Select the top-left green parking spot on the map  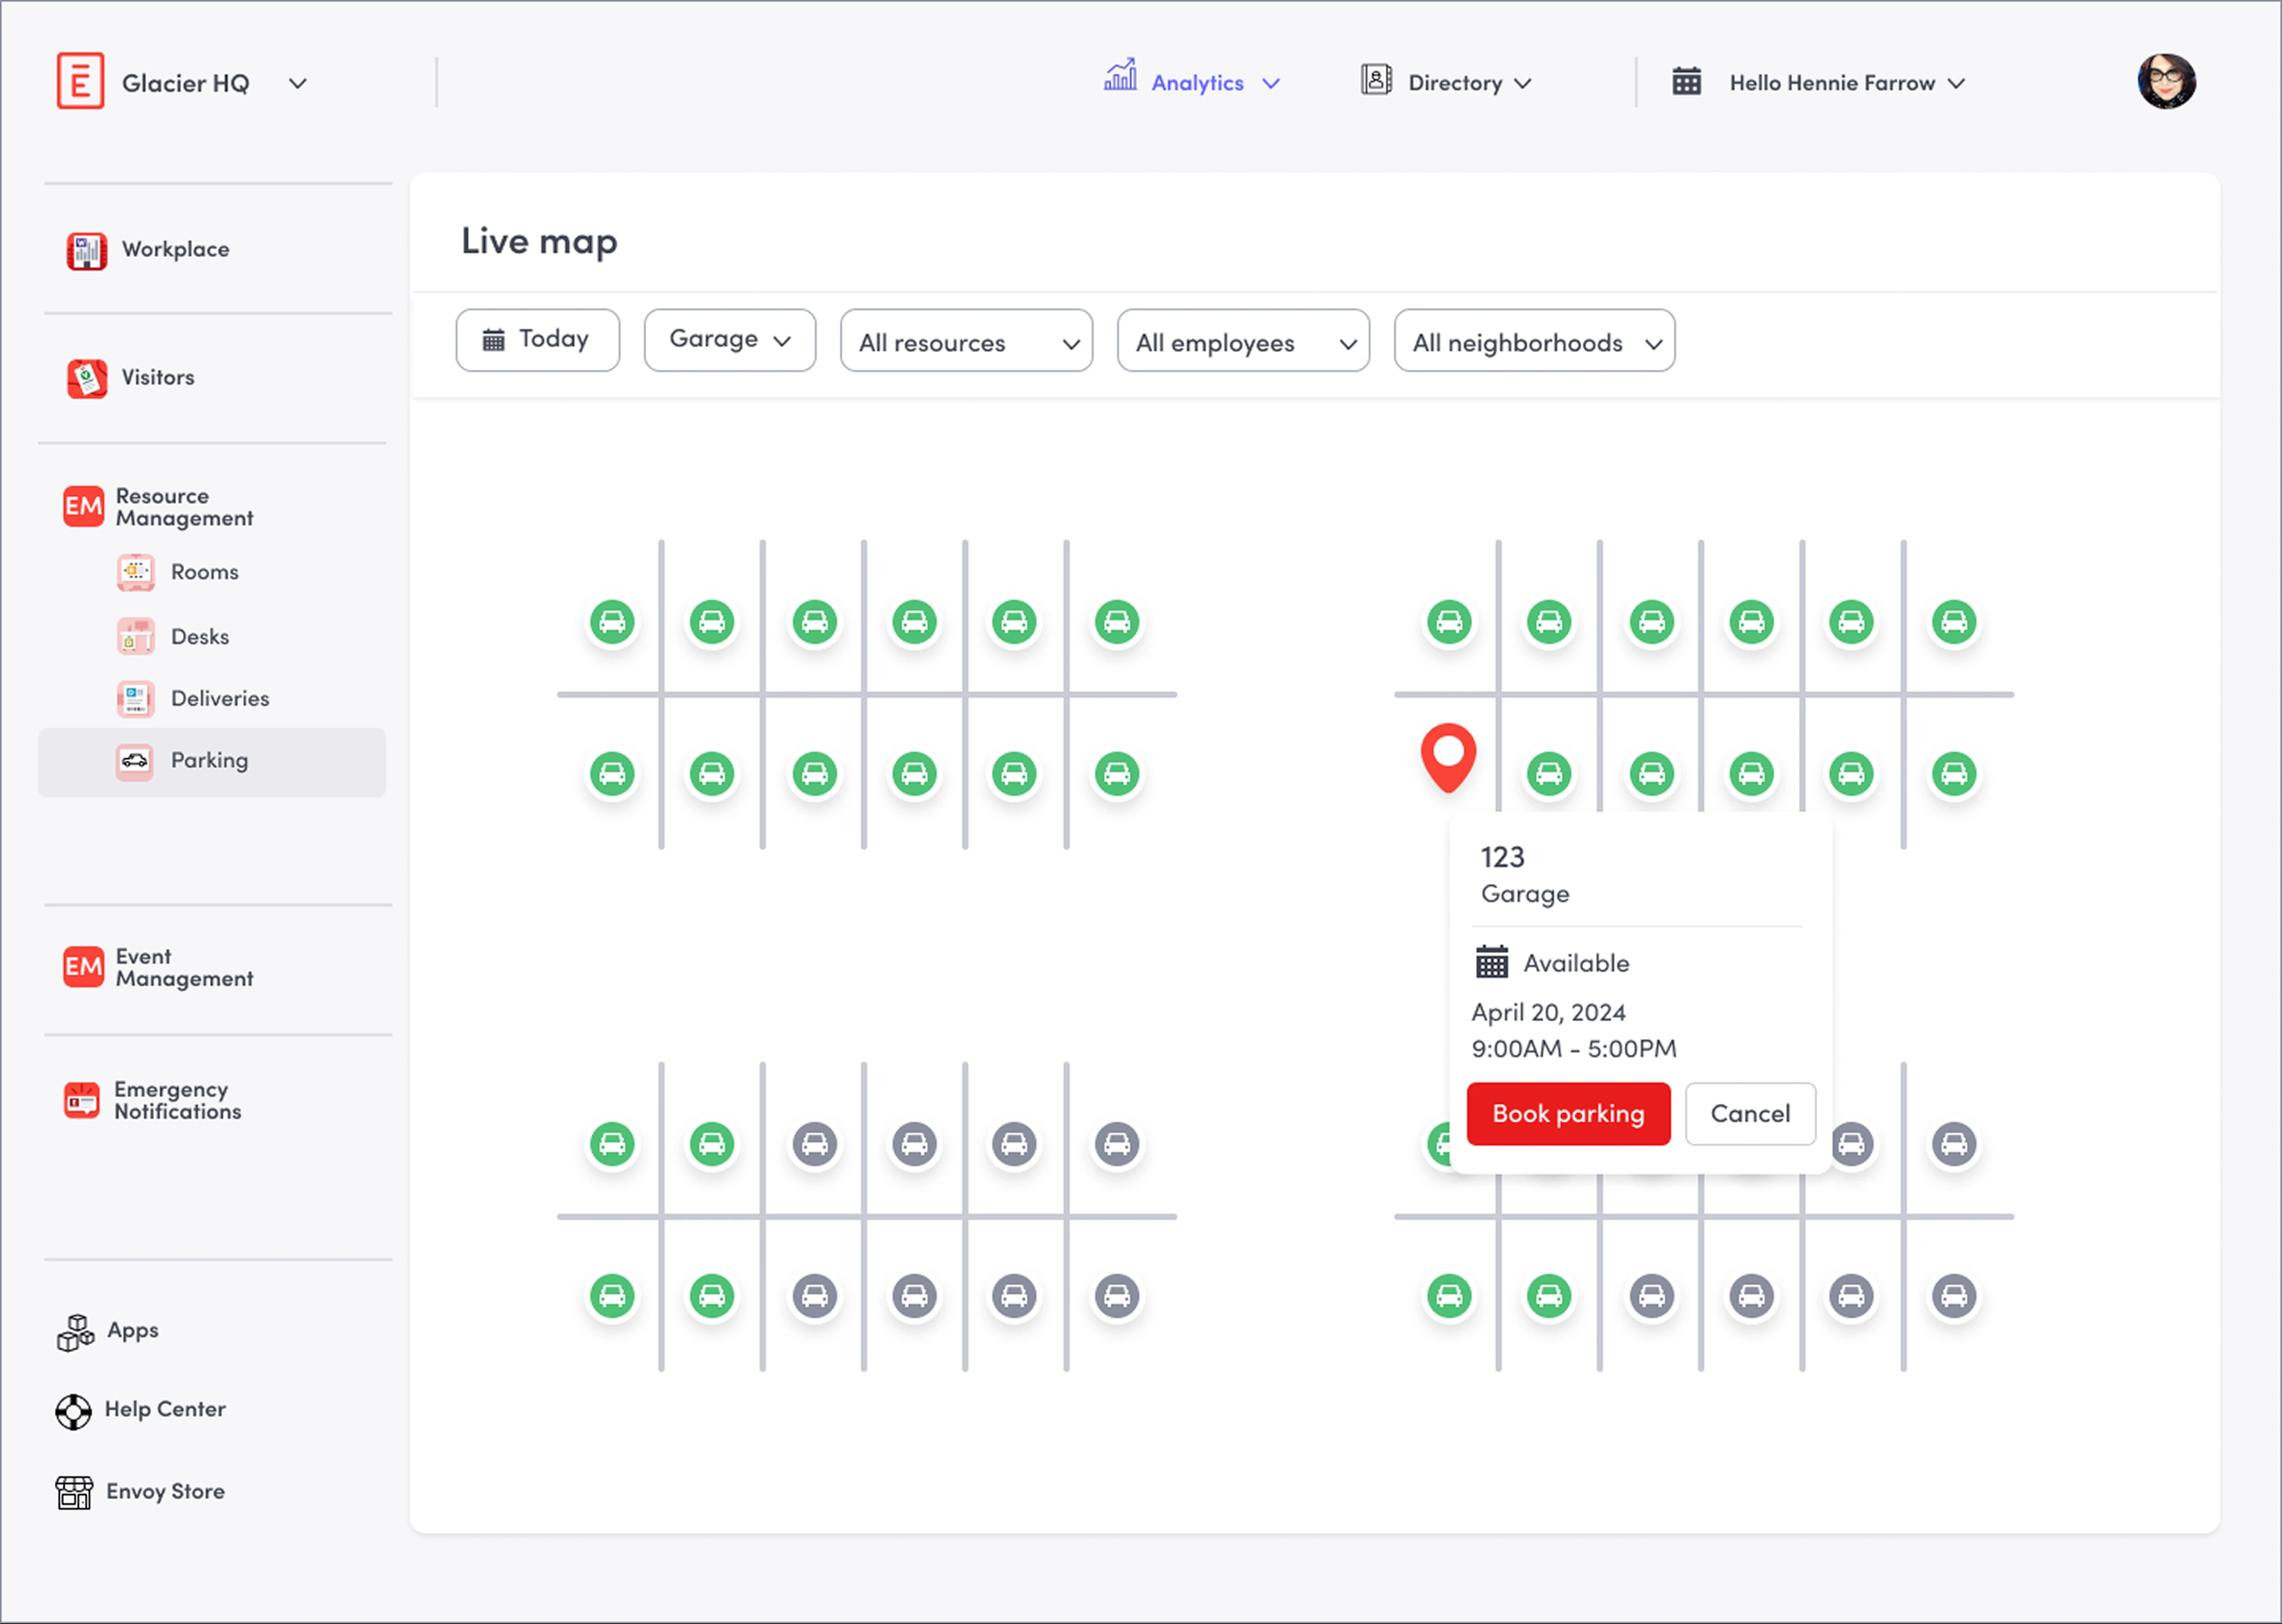pyautogui.click(x=613, y=623)
